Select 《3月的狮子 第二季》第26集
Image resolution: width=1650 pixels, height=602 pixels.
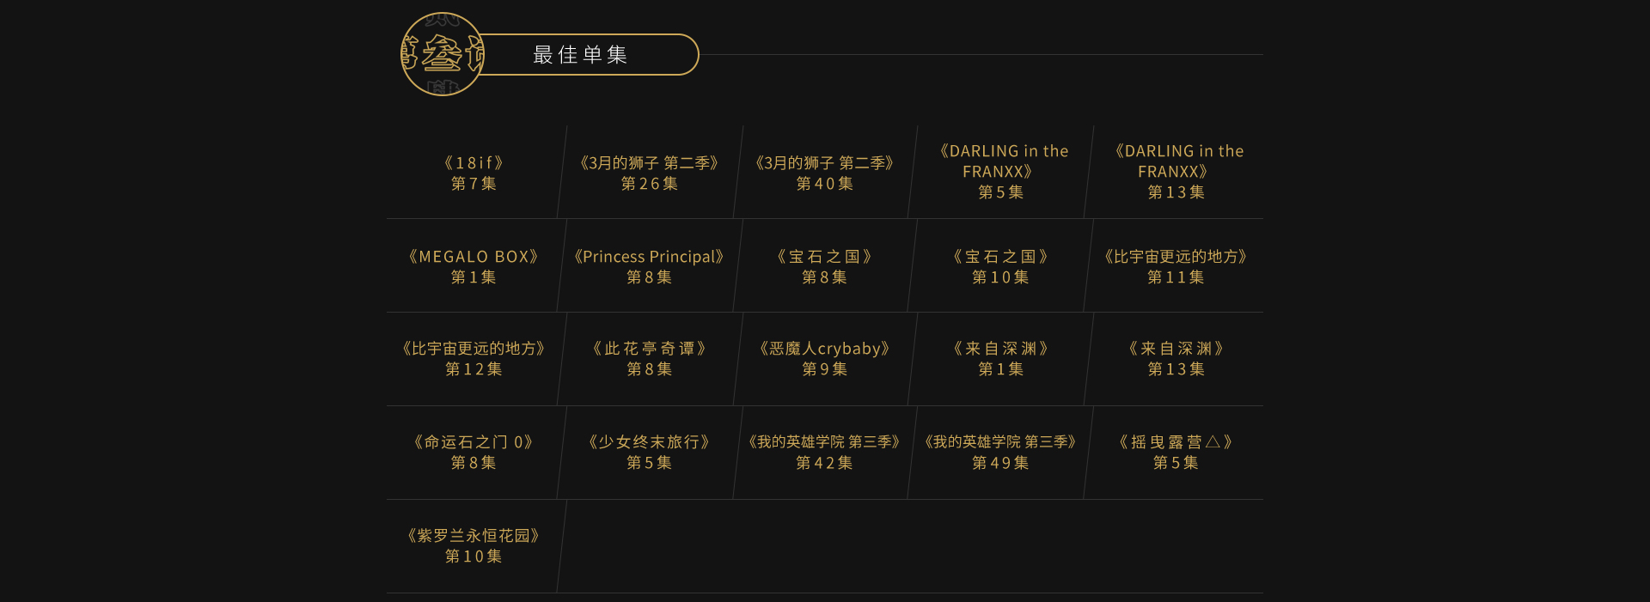649,173
